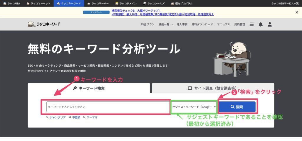The image size is (302, 141).
Task: Click the 月990円のライトプラン description text
Action: click(x=57, y=71)
